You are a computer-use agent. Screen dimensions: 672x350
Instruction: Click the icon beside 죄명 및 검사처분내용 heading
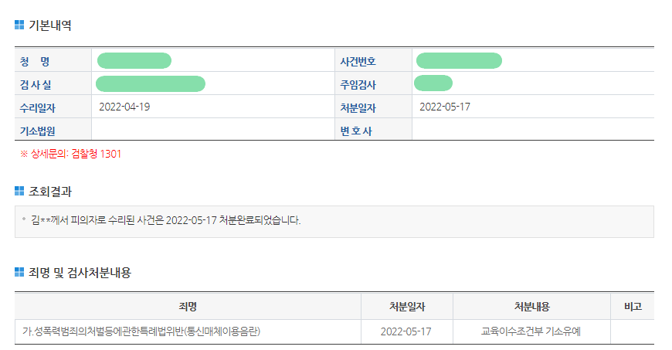click(19, 272)
